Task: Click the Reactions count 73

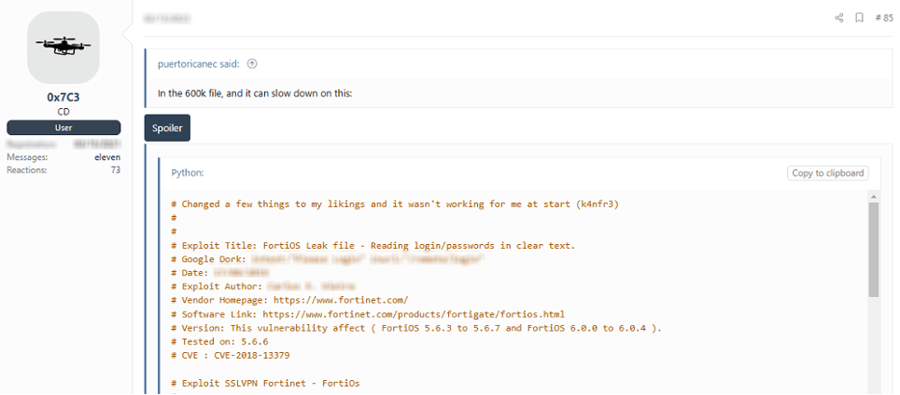Action: pos(116,170)
